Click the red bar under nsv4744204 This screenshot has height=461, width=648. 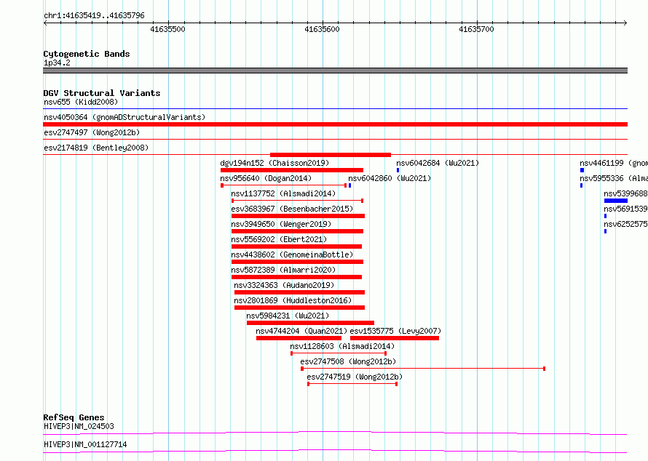[299, 338]
